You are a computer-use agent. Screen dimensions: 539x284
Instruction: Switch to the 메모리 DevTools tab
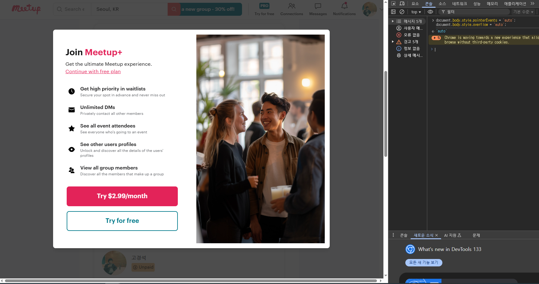tap(492, 4)
